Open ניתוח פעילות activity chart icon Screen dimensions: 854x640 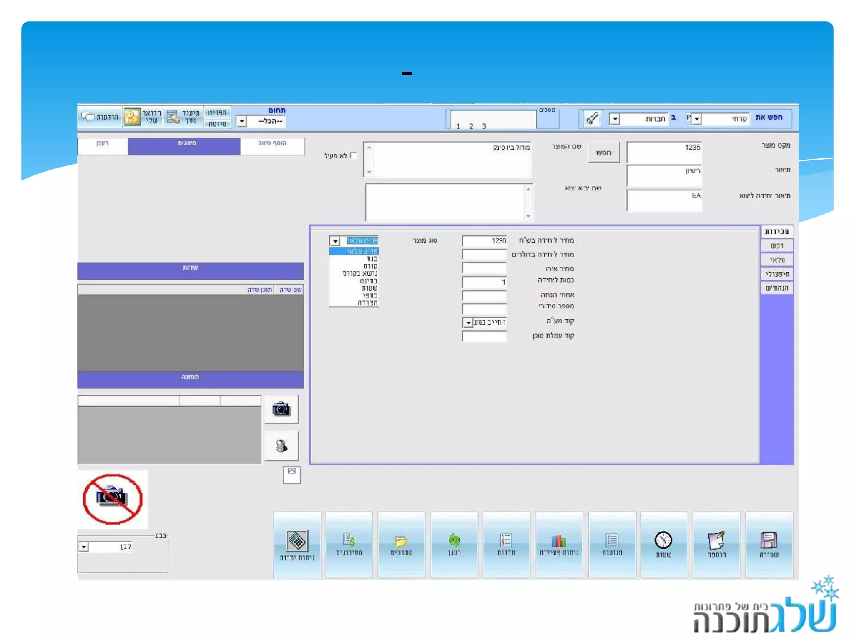point(559,541)
